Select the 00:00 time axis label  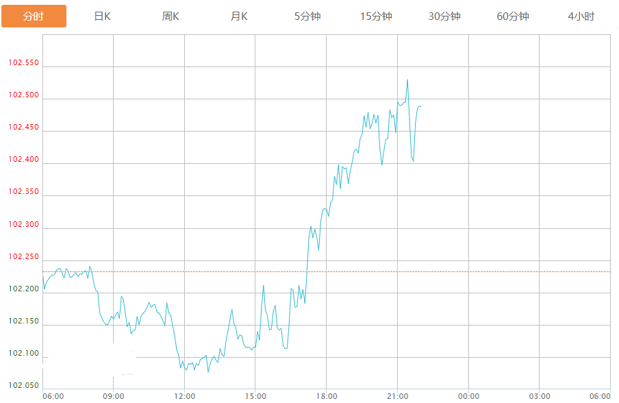tap(468, 396)
